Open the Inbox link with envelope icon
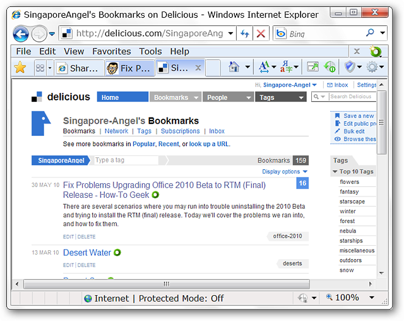Screen dimensions: 404x321 click(337, 85)
